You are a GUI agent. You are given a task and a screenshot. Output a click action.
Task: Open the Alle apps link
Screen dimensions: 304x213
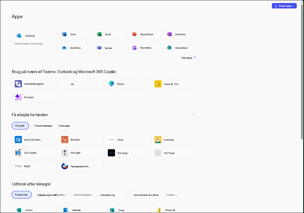(x=186, y=58)
